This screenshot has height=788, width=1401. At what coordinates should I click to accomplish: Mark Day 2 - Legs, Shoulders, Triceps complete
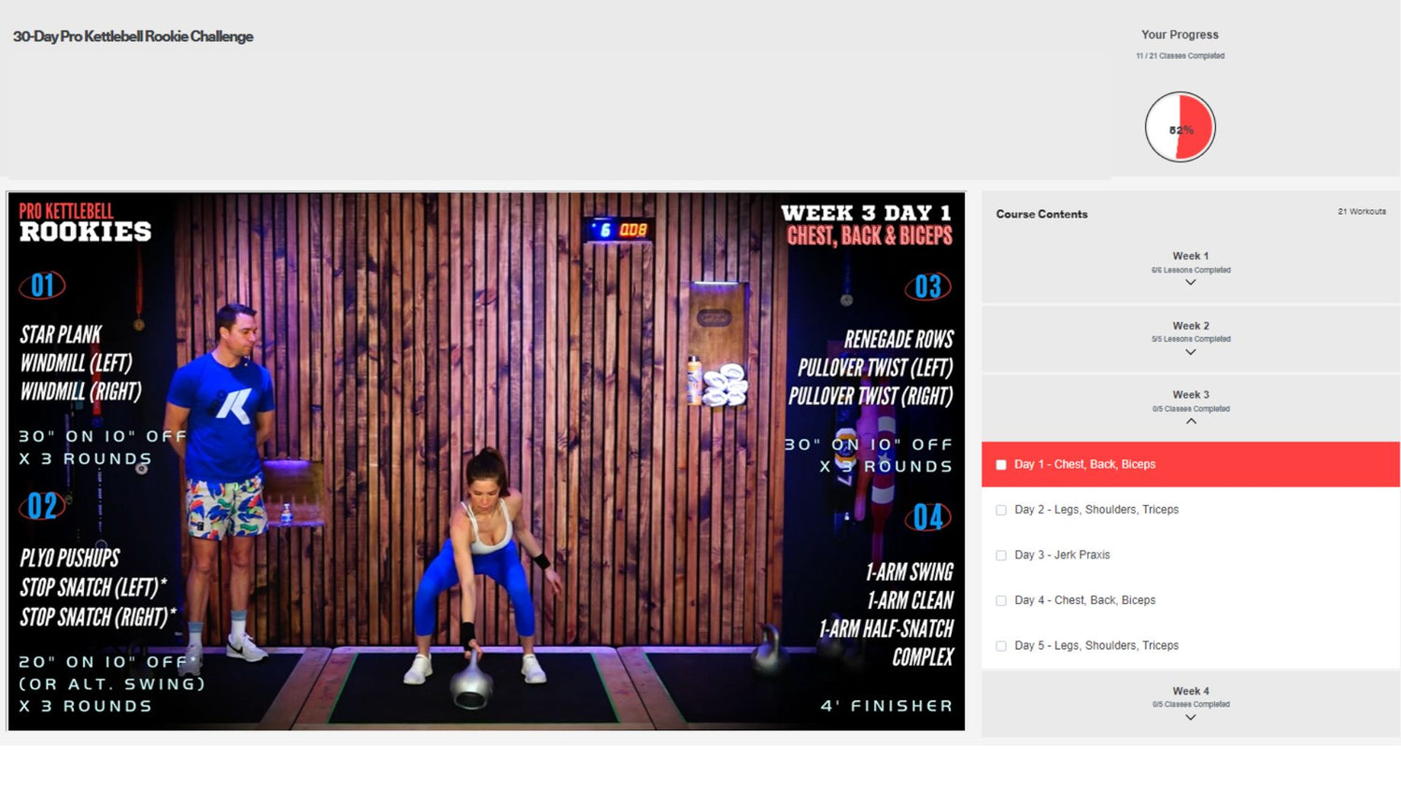click(x=1000, y=510)
